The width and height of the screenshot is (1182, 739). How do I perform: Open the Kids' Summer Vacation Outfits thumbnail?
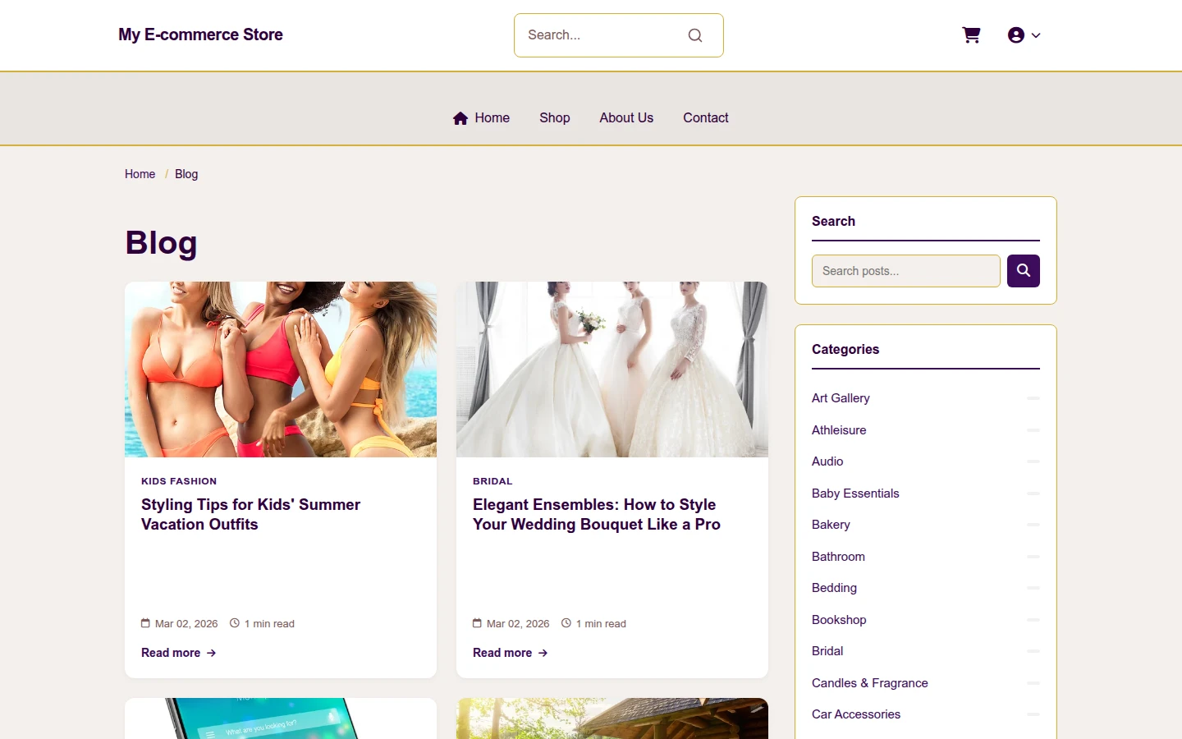281,369
